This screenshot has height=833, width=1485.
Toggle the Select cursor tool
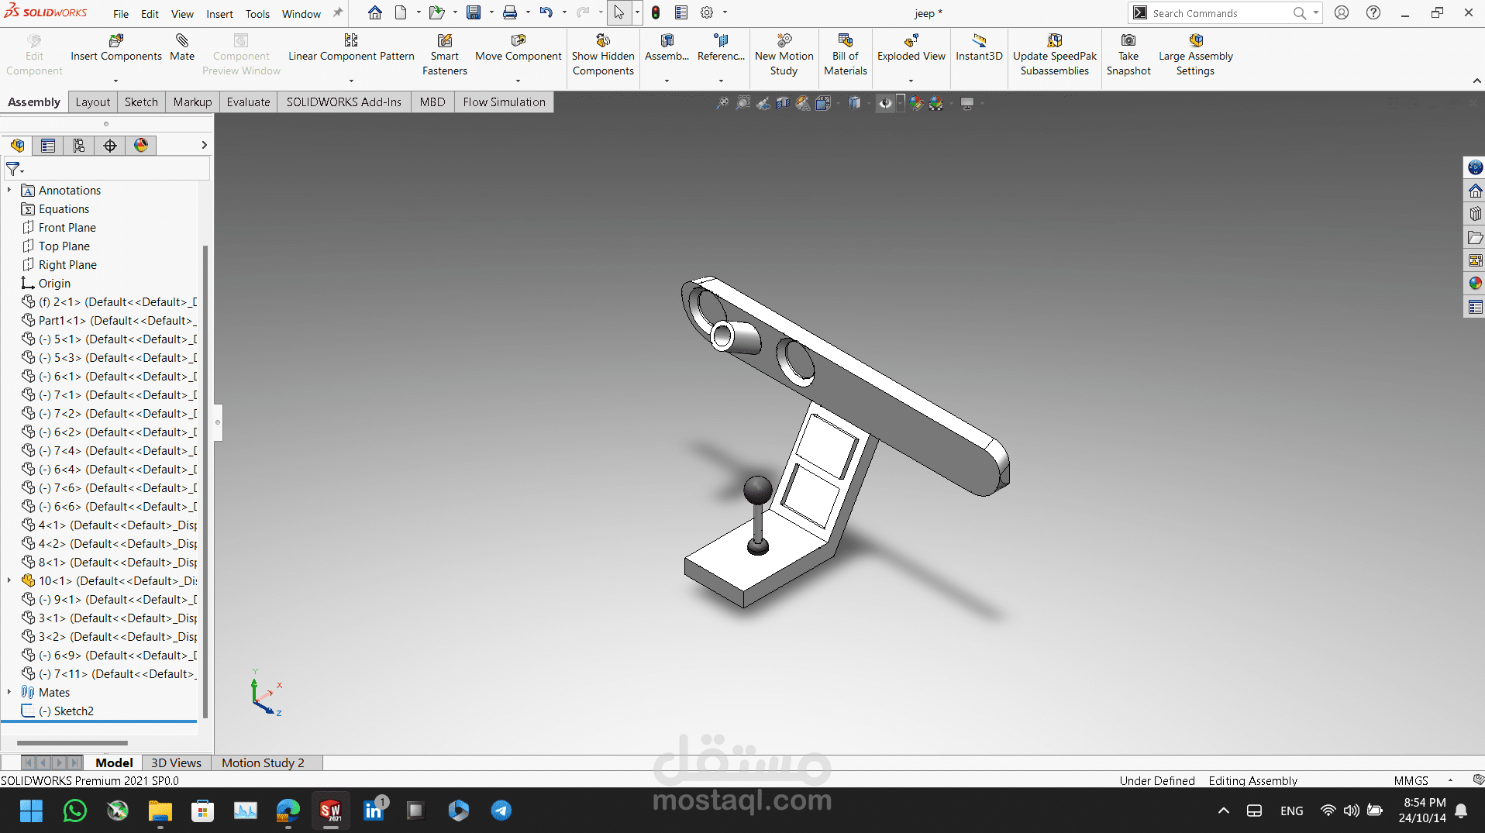tap(618, 12)
